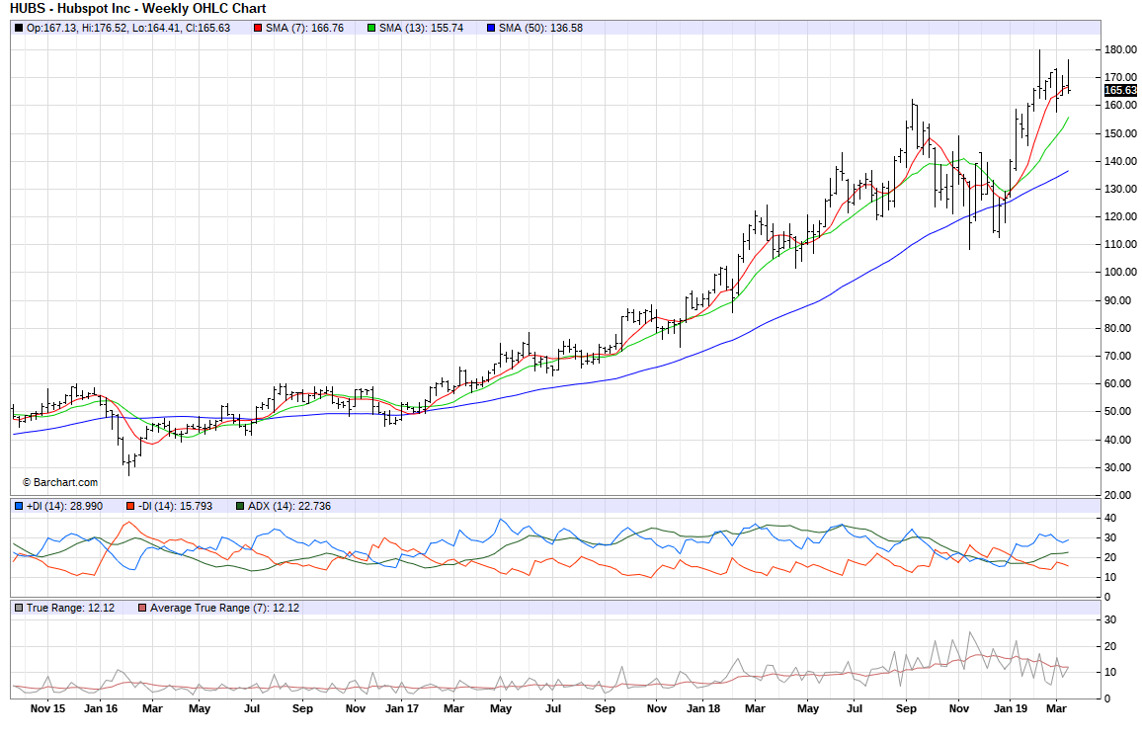Viewport: 1142px width, 739px height.
Task: Click the blue +DI (14) indicator swatch
Action: point(19,506)
